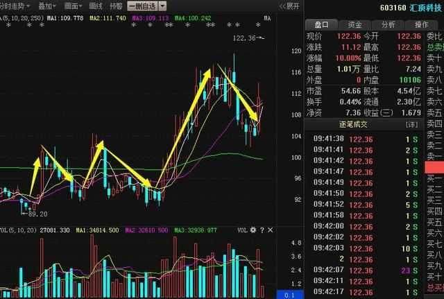
Task: Select the 画线 drawing tool
Action: [x=96, y=6]
